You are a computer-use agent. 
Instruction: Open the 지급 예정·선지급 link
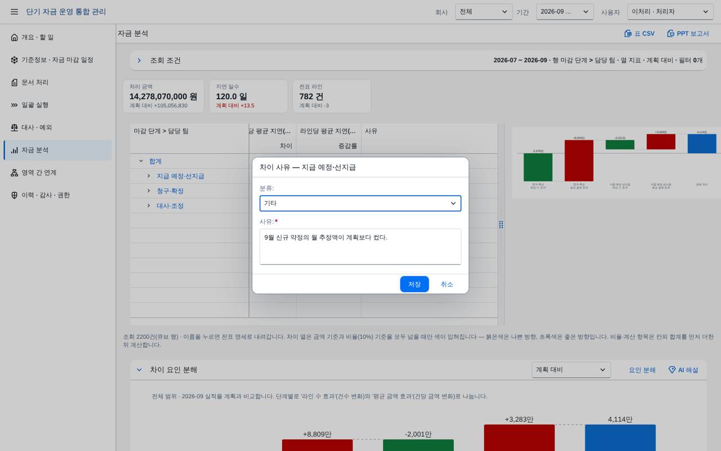coord(180,176)
